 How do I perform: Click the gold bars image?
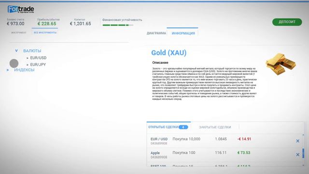point(281,64)
